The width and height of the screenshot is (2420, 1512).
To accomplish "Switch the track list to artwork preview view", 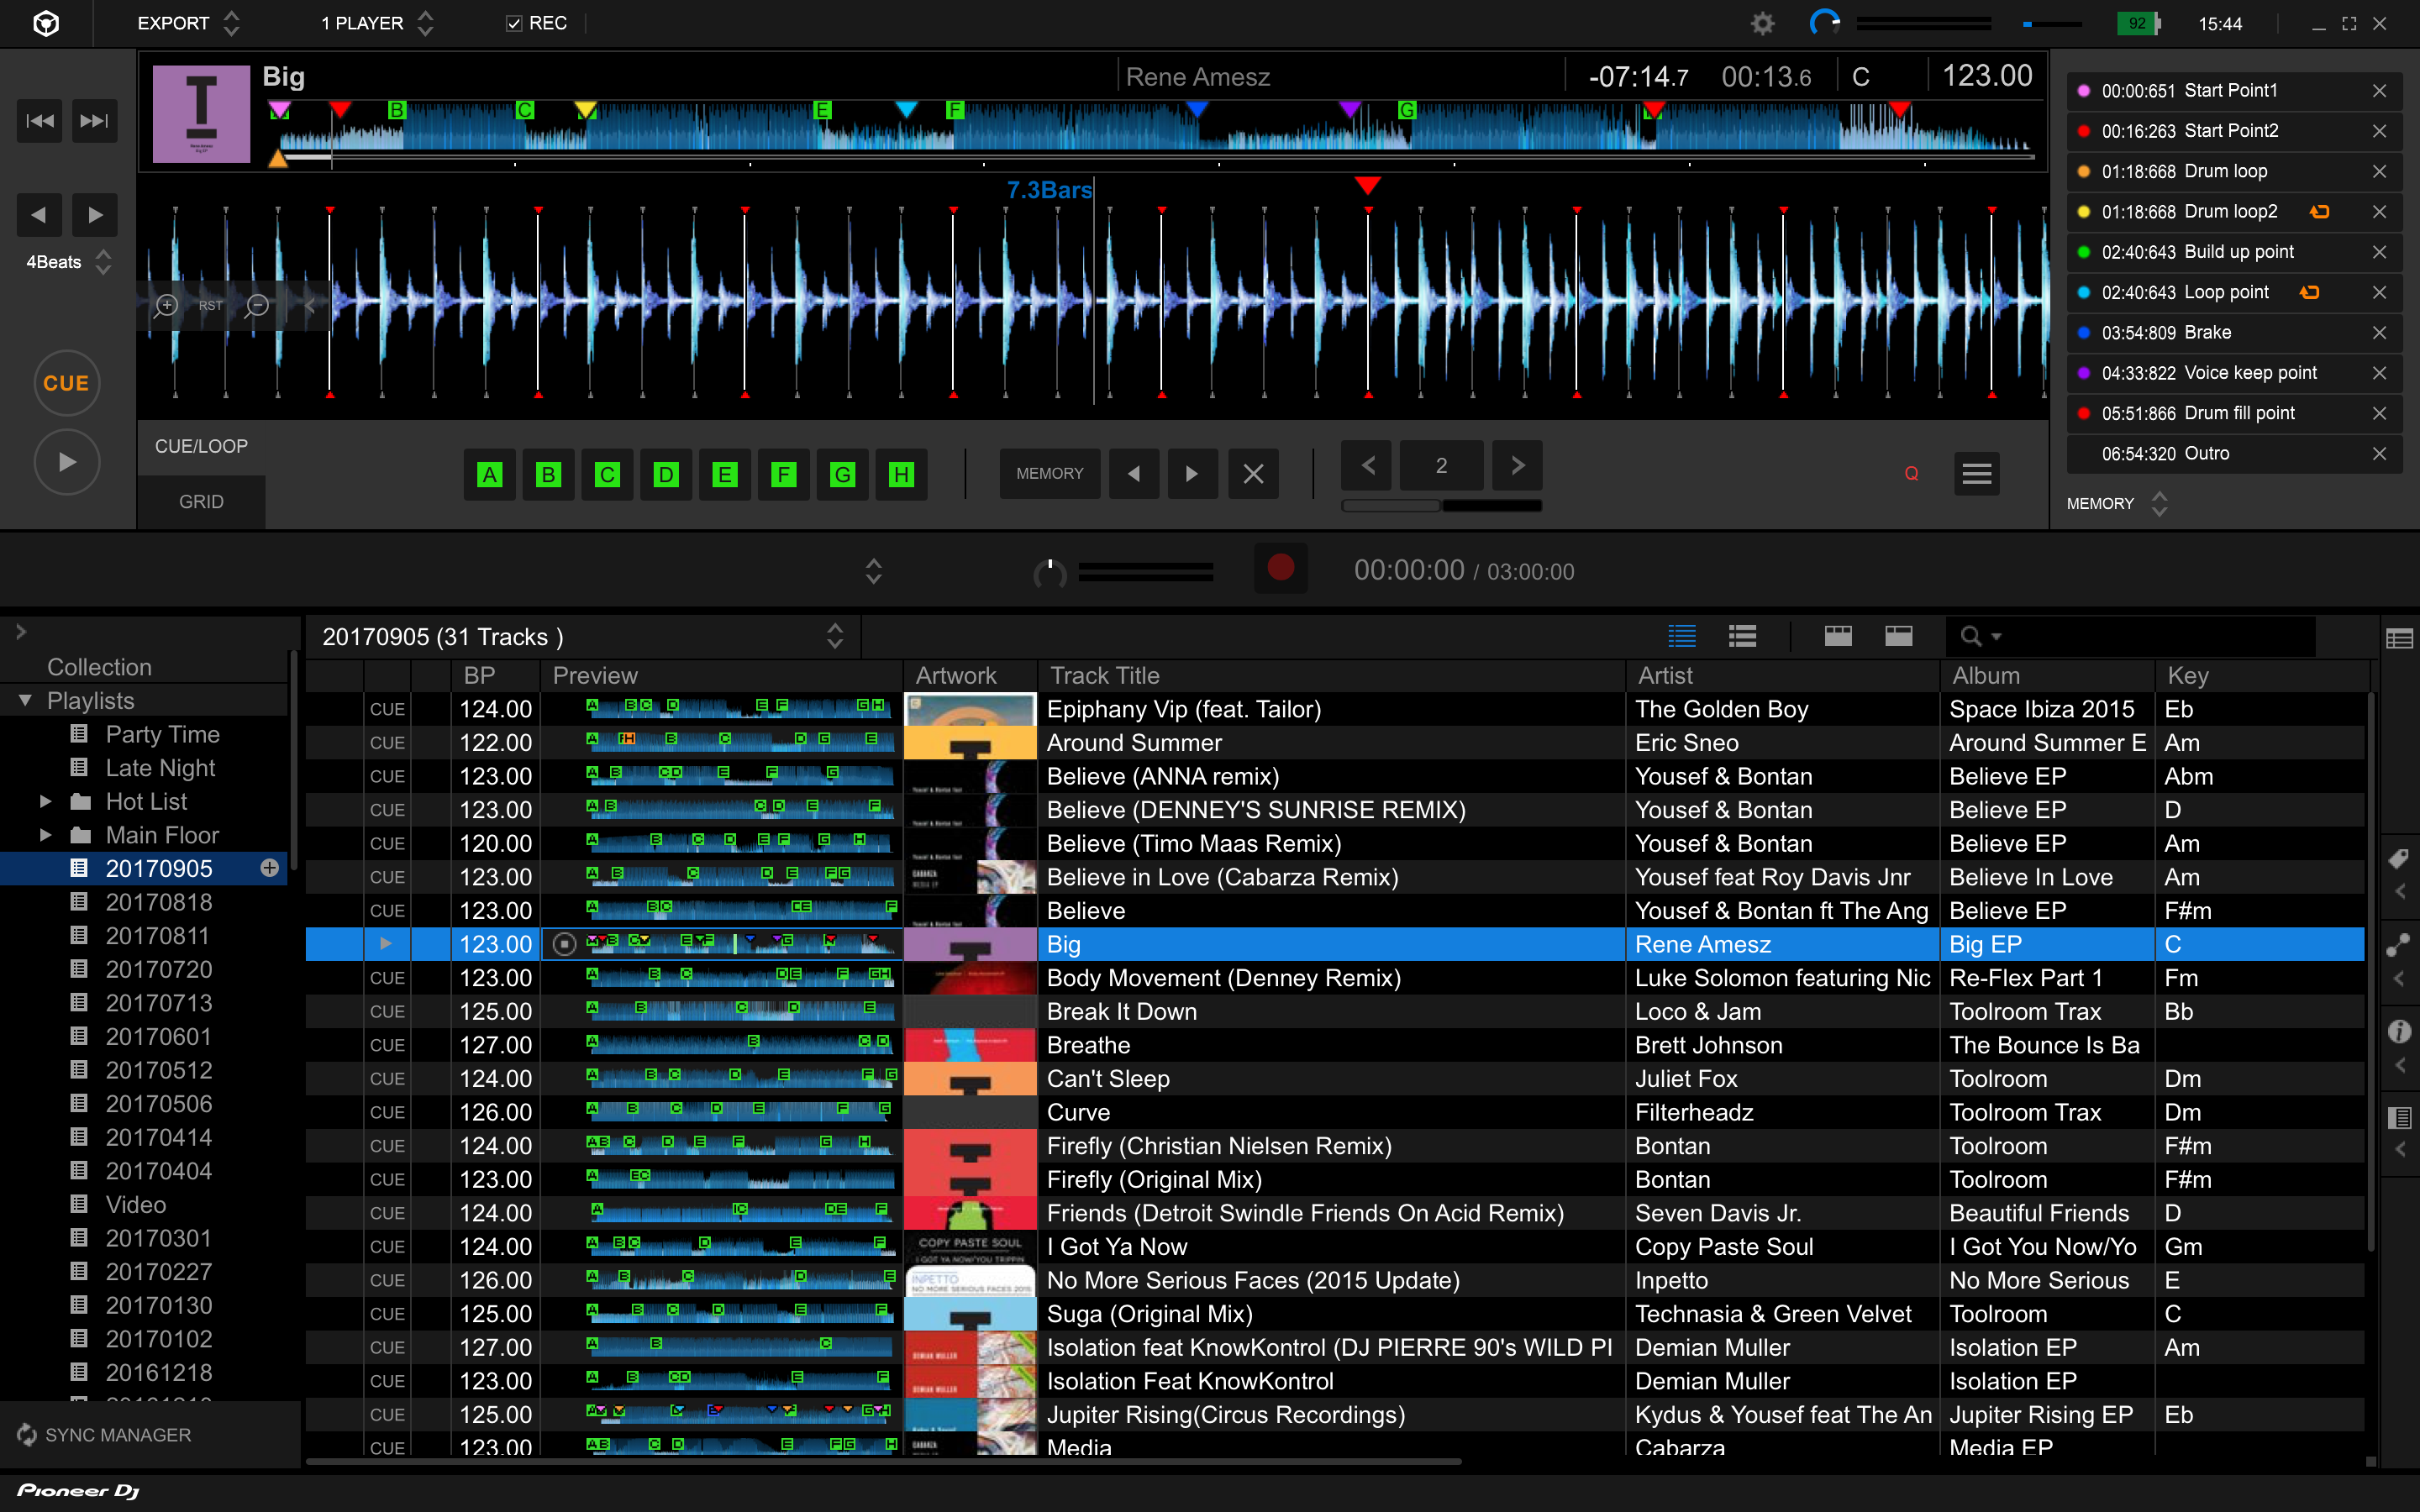I will click(1742, 635).
